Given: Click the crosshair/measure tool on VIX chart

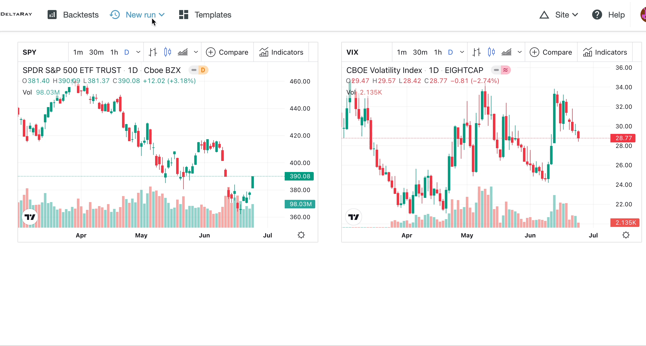Looking at the screenshot, I should tap(476, 52).
